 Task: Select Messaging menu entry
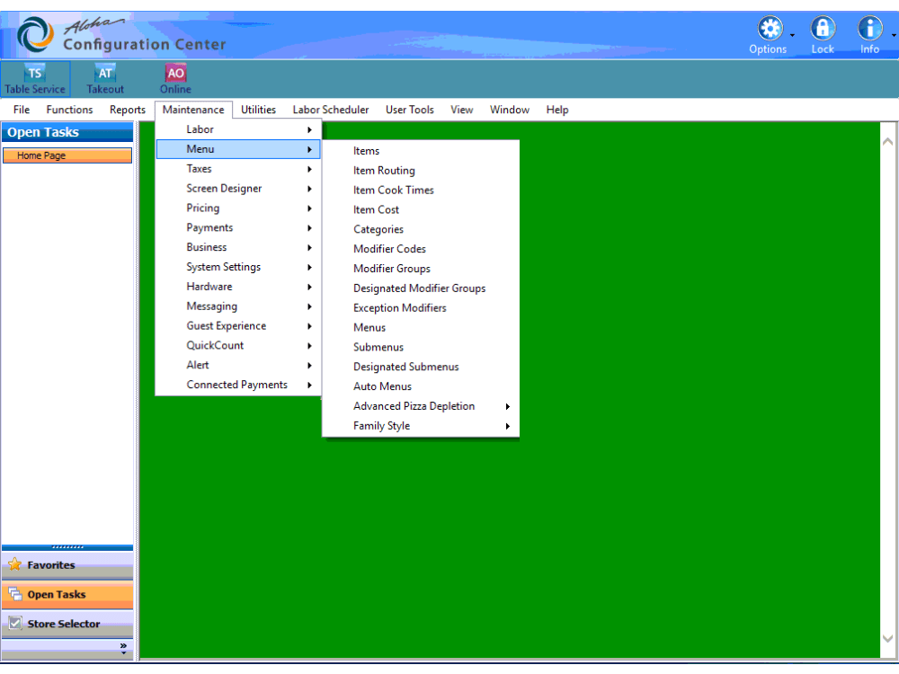238,306
